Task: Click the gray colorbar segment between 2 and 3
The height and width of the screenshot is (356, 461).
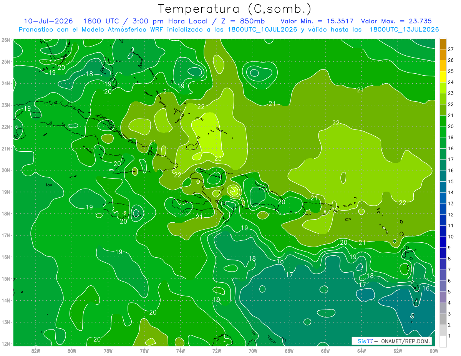Action: pyautogui.click(x=443, y=320)
